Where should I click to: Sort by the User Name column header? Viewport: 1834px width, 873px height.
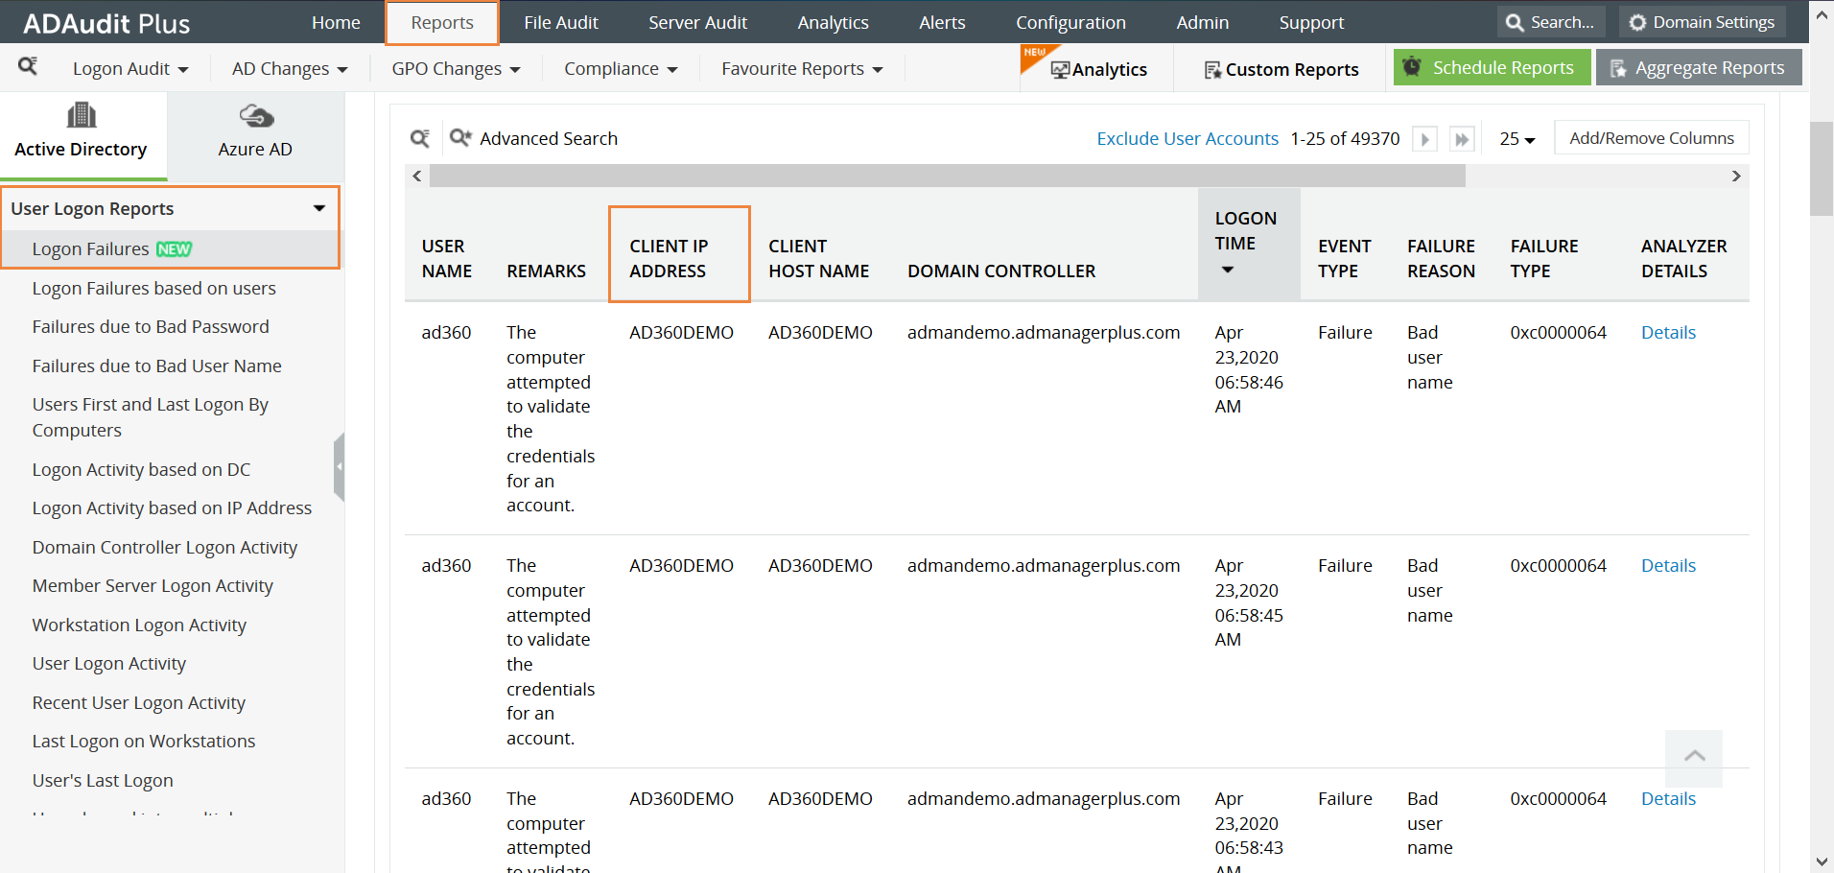[x=447, y=259]
